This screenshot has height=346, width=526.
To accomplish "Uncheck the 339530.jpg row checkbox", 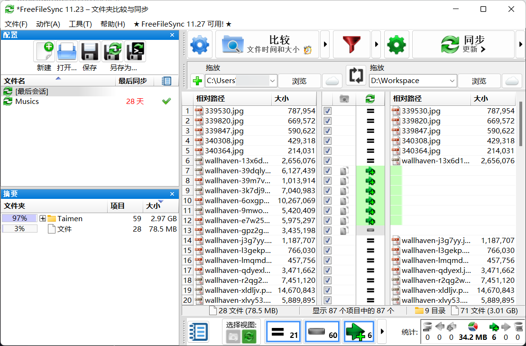I will 328,111.
